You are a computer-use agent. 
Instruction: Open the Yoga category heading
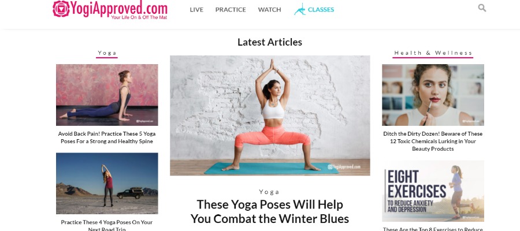(x=107, y=53)
